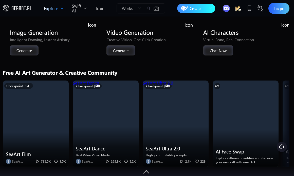Screen dimensions: 294x176
Task: Click the mobile app phone icon
Action: [x=249, y=8]
